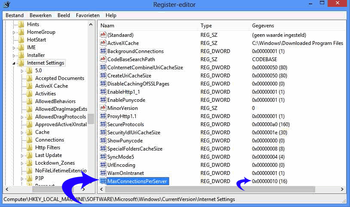
Task: Open the Bestand menu
Action: 15,15
